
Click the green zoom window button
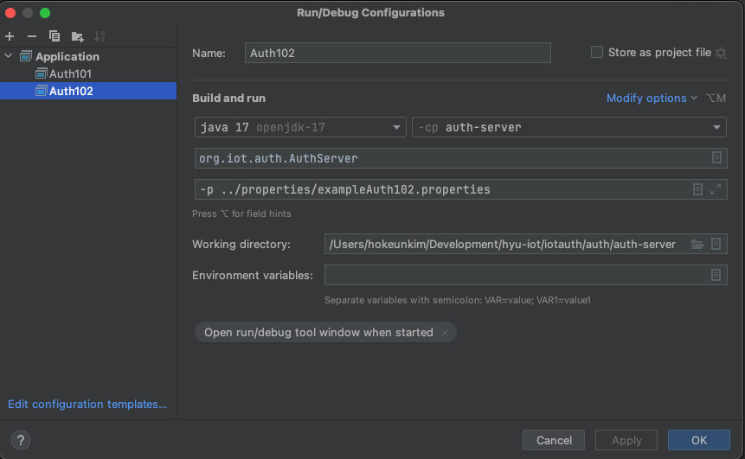(x=45, y=13)
